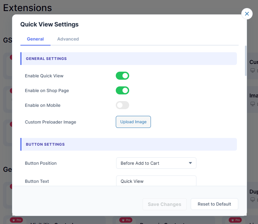This screenshot has height=224, width=258.
Task: Click the Save Changes button
Action: coord(164,204)
